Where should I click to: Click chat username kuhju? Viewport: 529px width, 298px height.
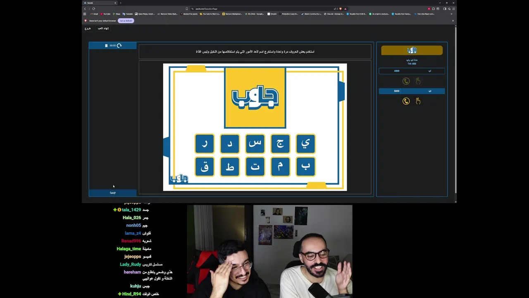tap(136, 286)
